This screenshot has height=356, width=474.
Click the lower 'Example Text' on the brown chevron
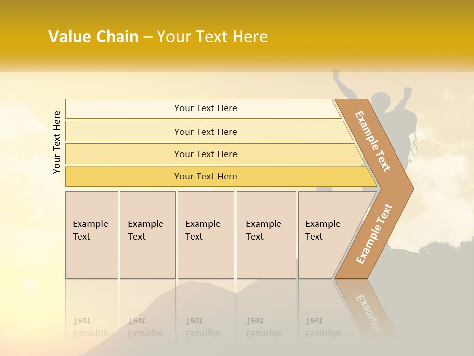click(374, 234)
